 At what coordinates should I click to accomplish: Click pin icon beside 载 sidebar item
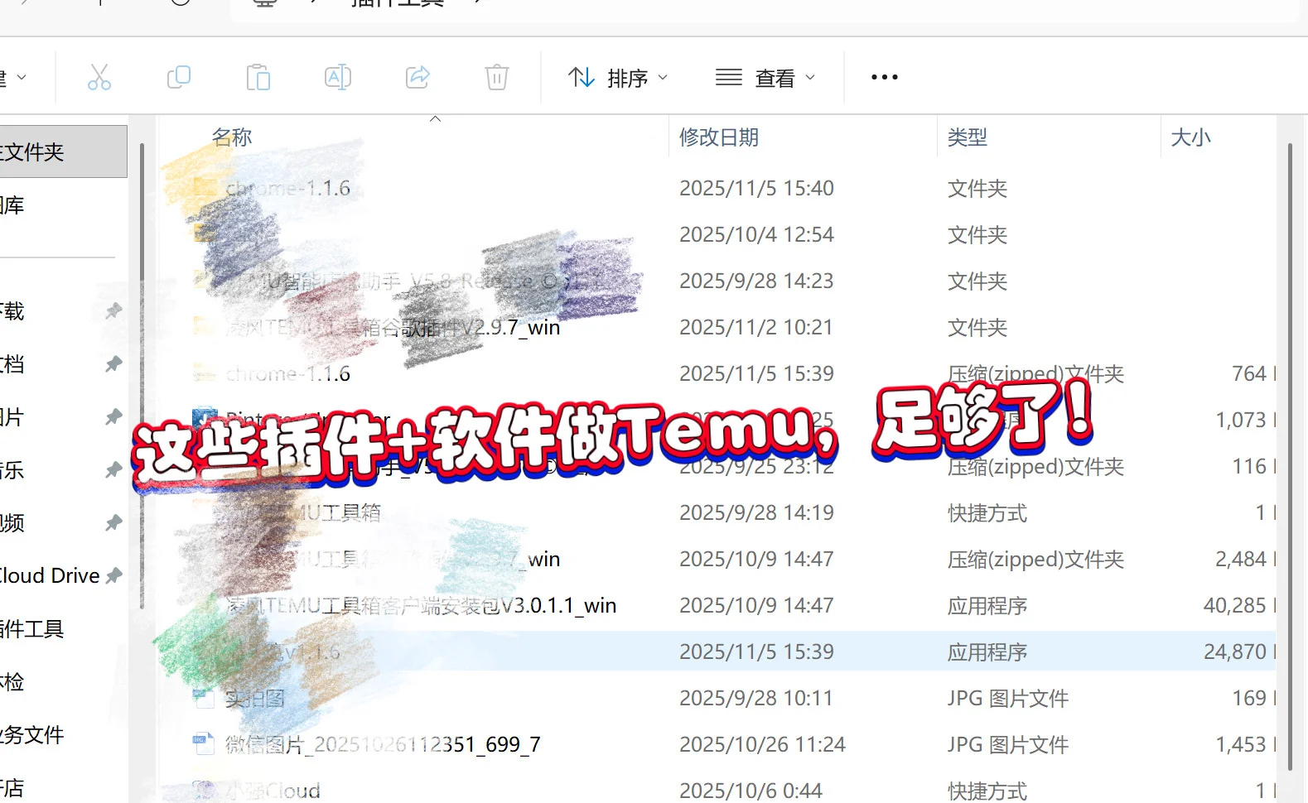pos(114,310)
